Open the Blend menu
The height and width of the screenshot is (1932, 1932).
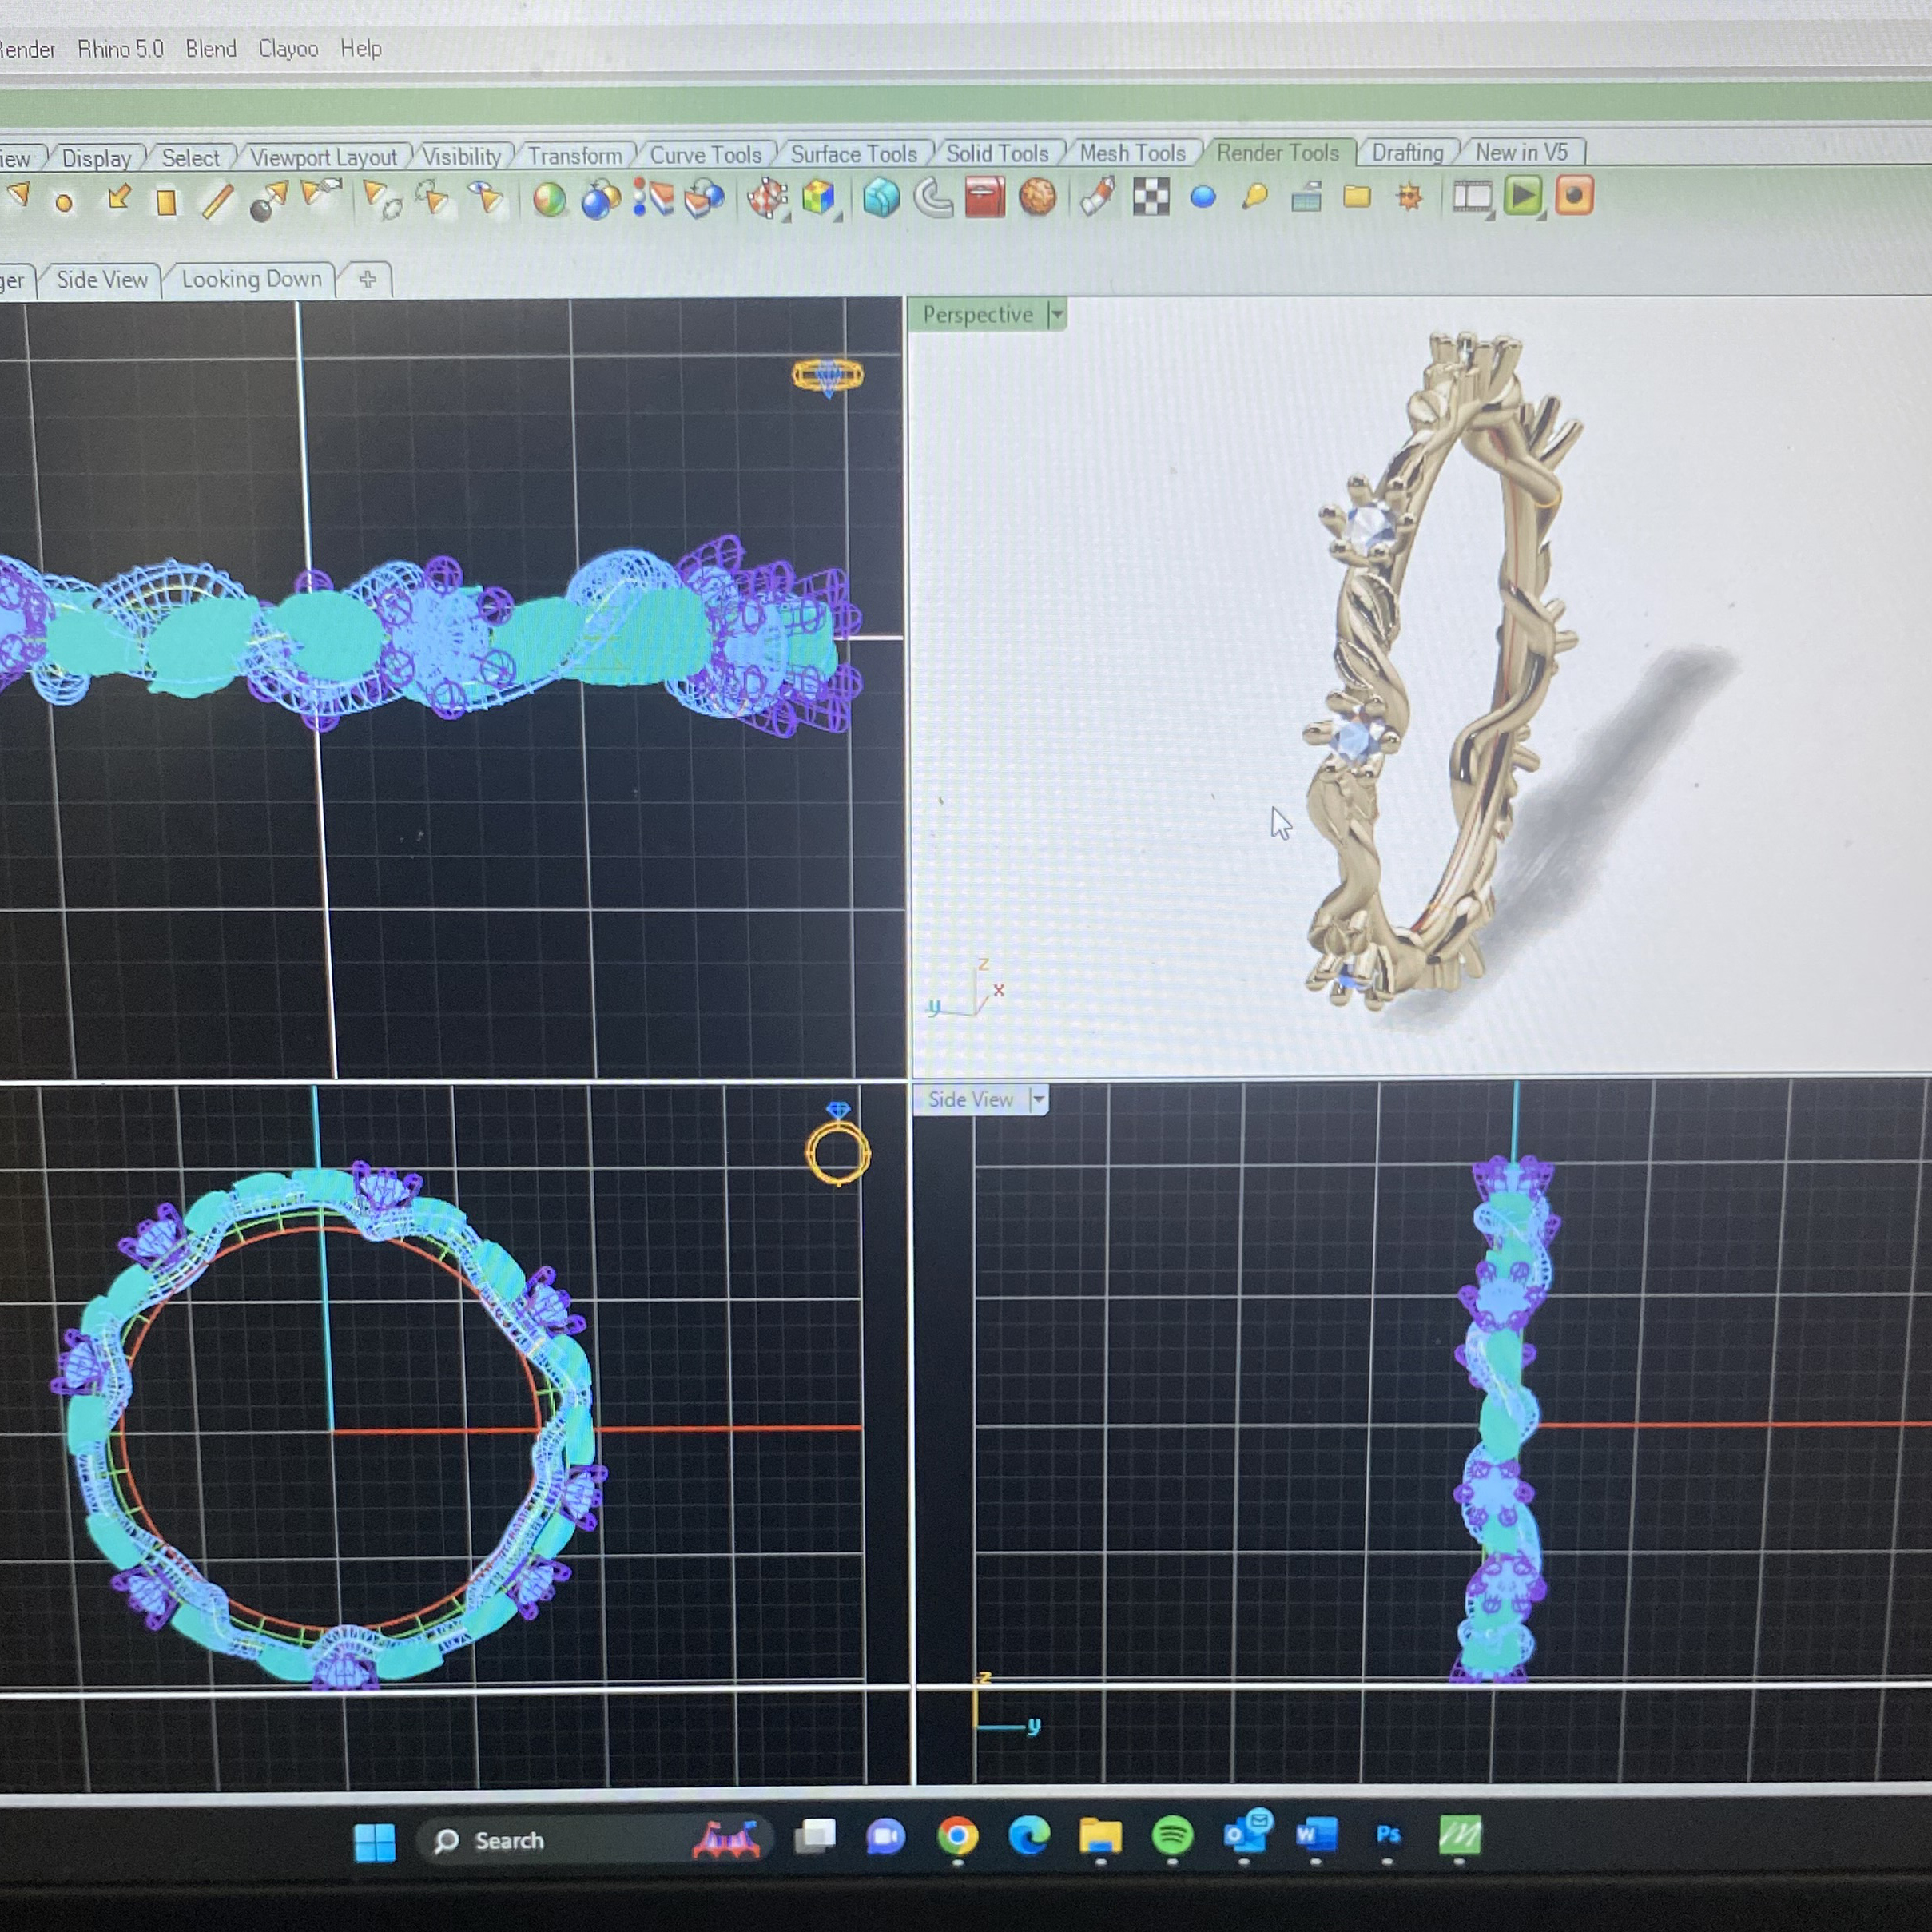(211, 48)
